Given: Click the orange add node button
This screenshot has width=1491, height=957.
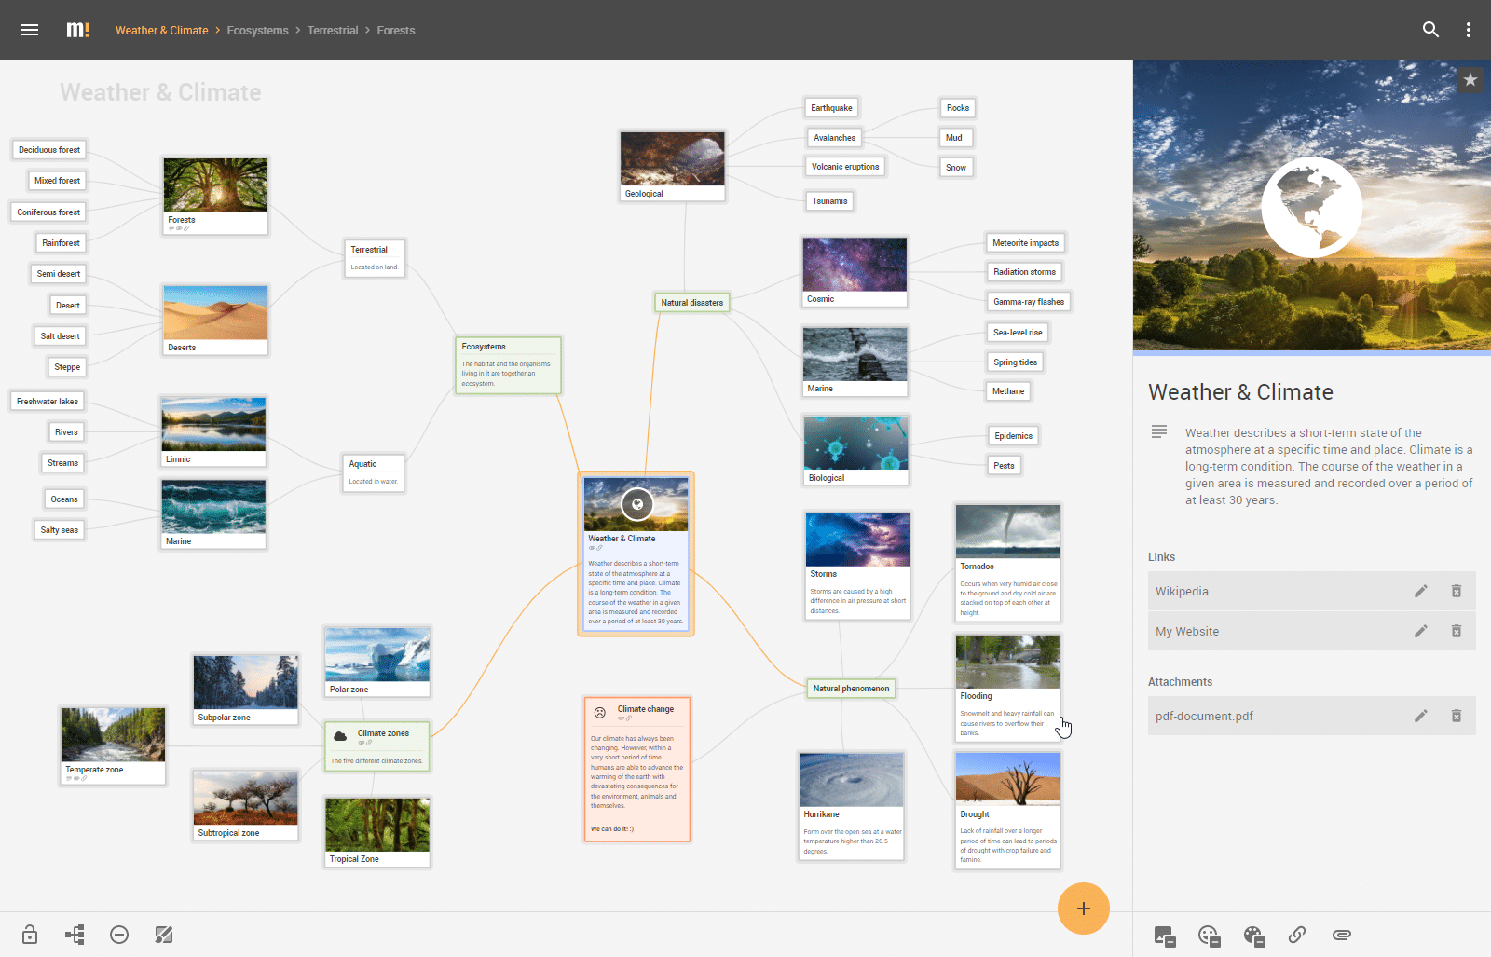Looking at the screenshot, I should click(1084, 909).
